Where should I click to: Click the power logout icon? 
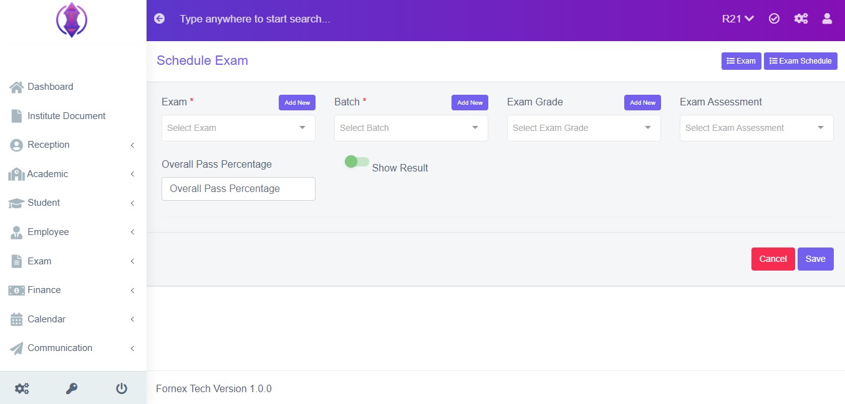122,388
